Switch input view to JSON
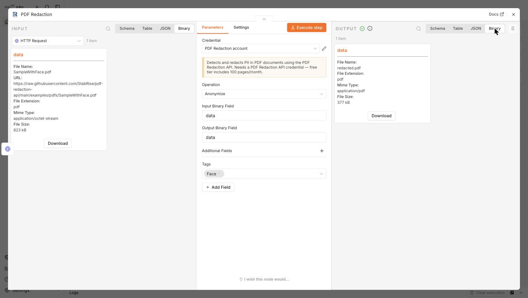Screen dimensions: 528x298 (165, 28)
